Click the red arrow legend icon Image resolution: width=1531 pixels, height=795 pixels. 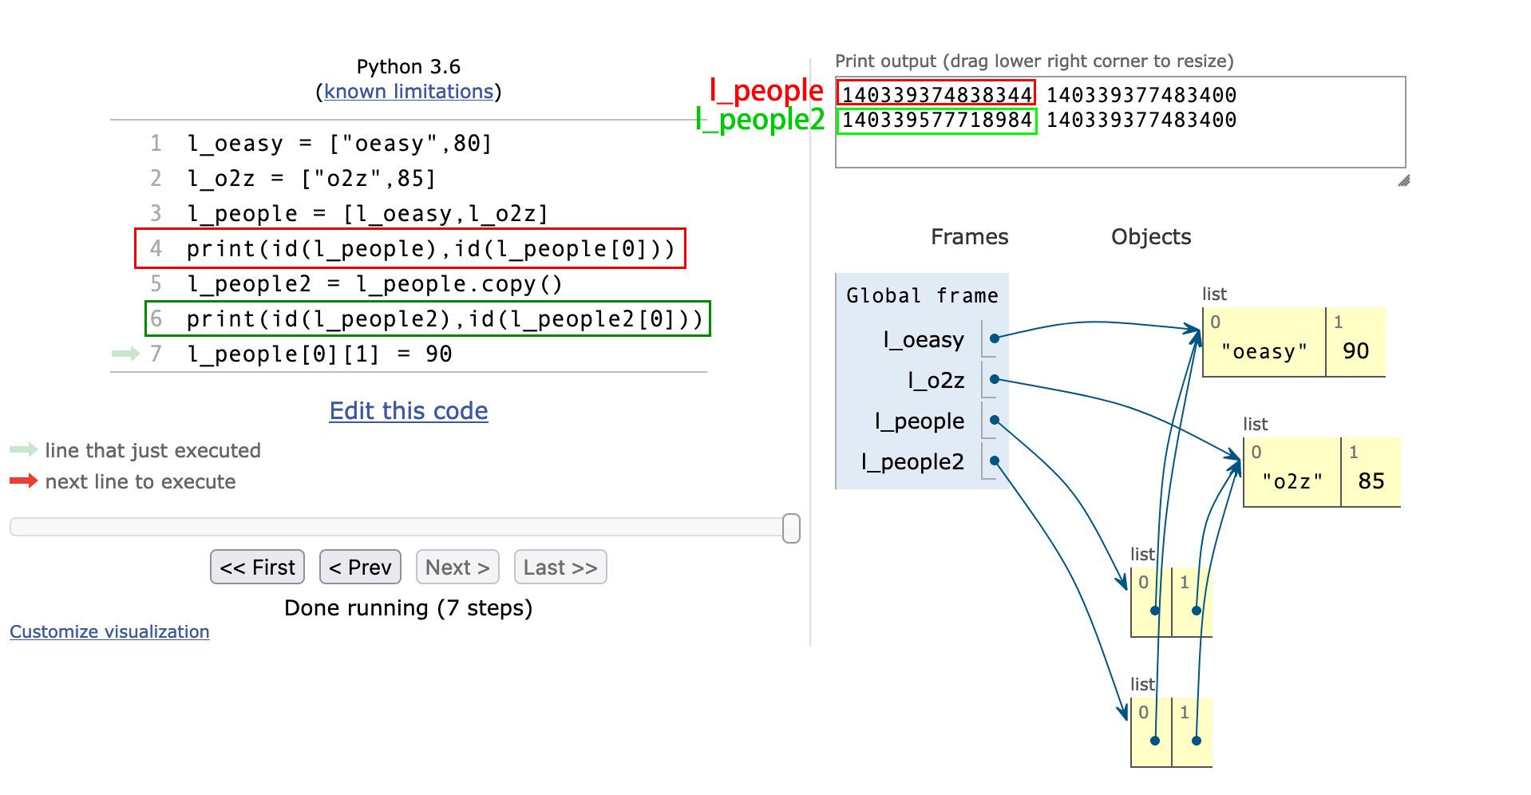tap(23, 481)
